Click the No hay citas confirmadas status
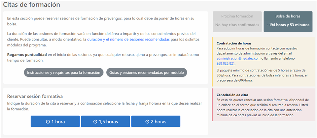 coord(237,25)
